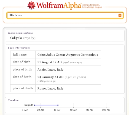Select 'Rome, Lazio, Italy' value
This screenshot has height=115, width=129.
tap(50, 88)
